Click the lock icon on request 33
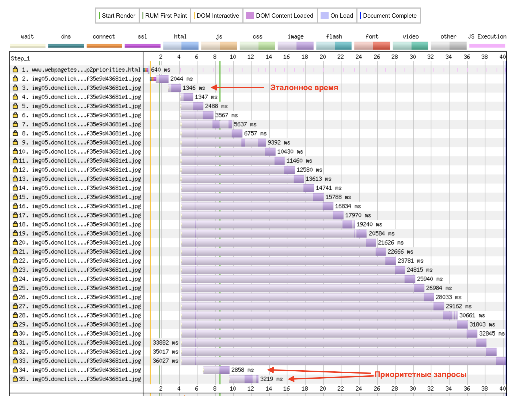The width and height of the screenshot is (510, 396). tap(15, 361)
